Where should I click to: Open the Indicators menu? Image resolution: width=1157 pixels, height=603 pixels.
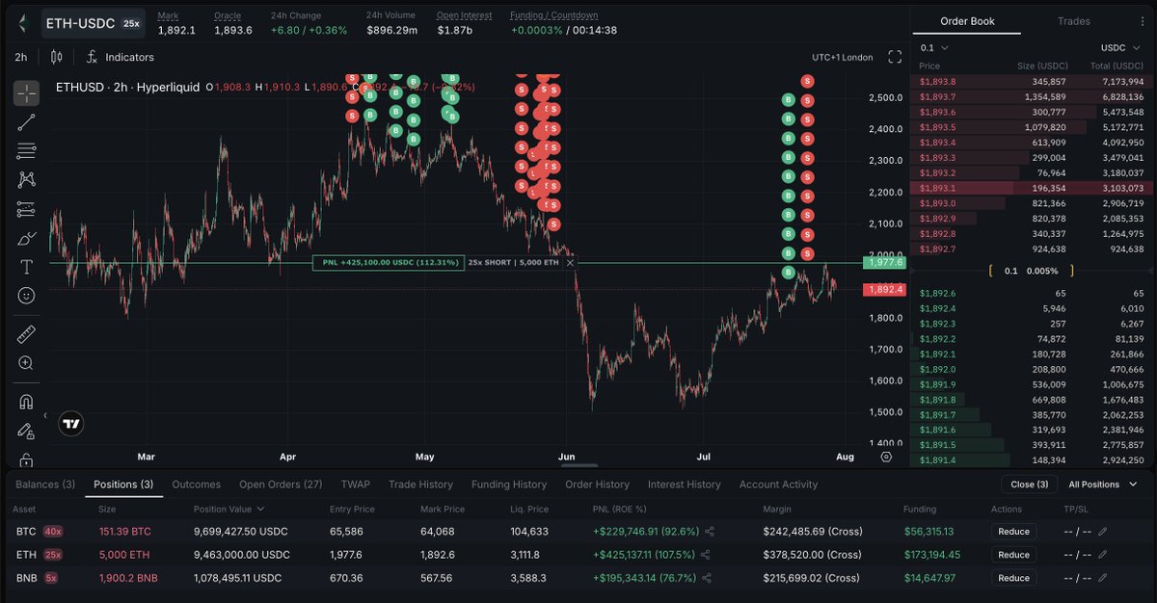tap(121, 57)
